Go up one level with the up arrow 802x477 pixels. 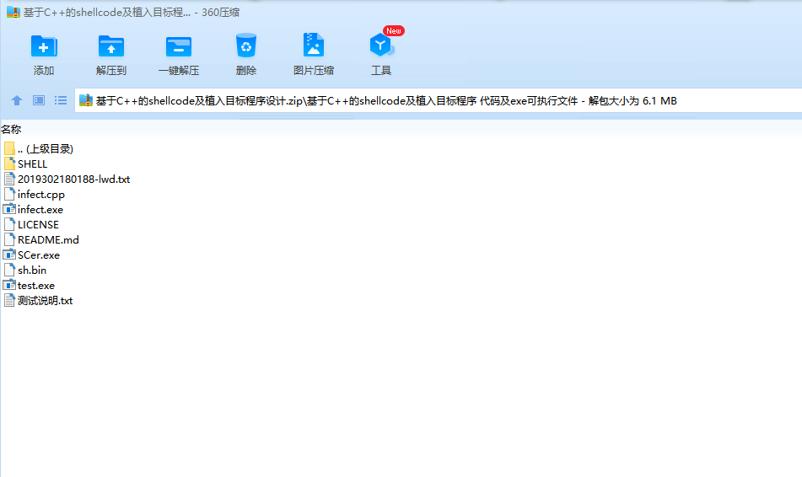pos(17,101)
